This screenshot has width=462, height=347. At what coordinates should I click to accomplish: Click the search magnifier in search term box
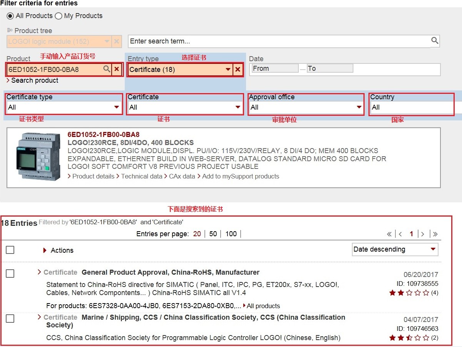[435, 41]
